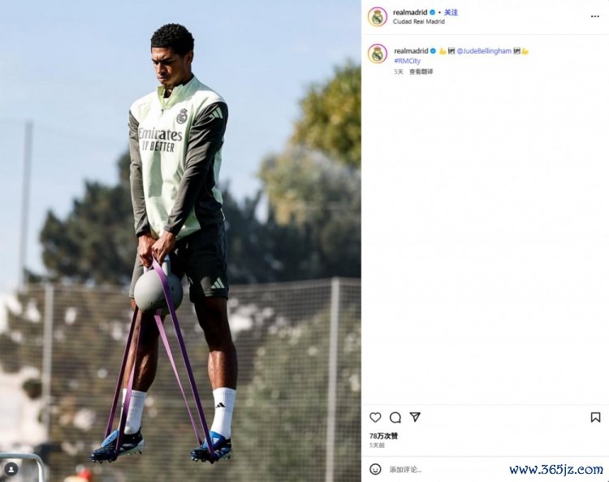This screenshot has width=609, height=482.
Task: Open the Ciudad Real Madrid location
Action: [419, 22]
